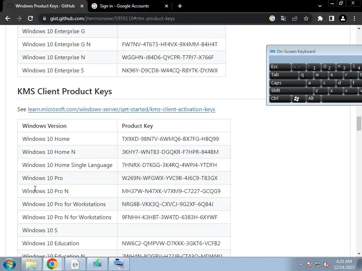View site security lock info
This screenshot has width=362, height=271.
[x=44, y=18]
